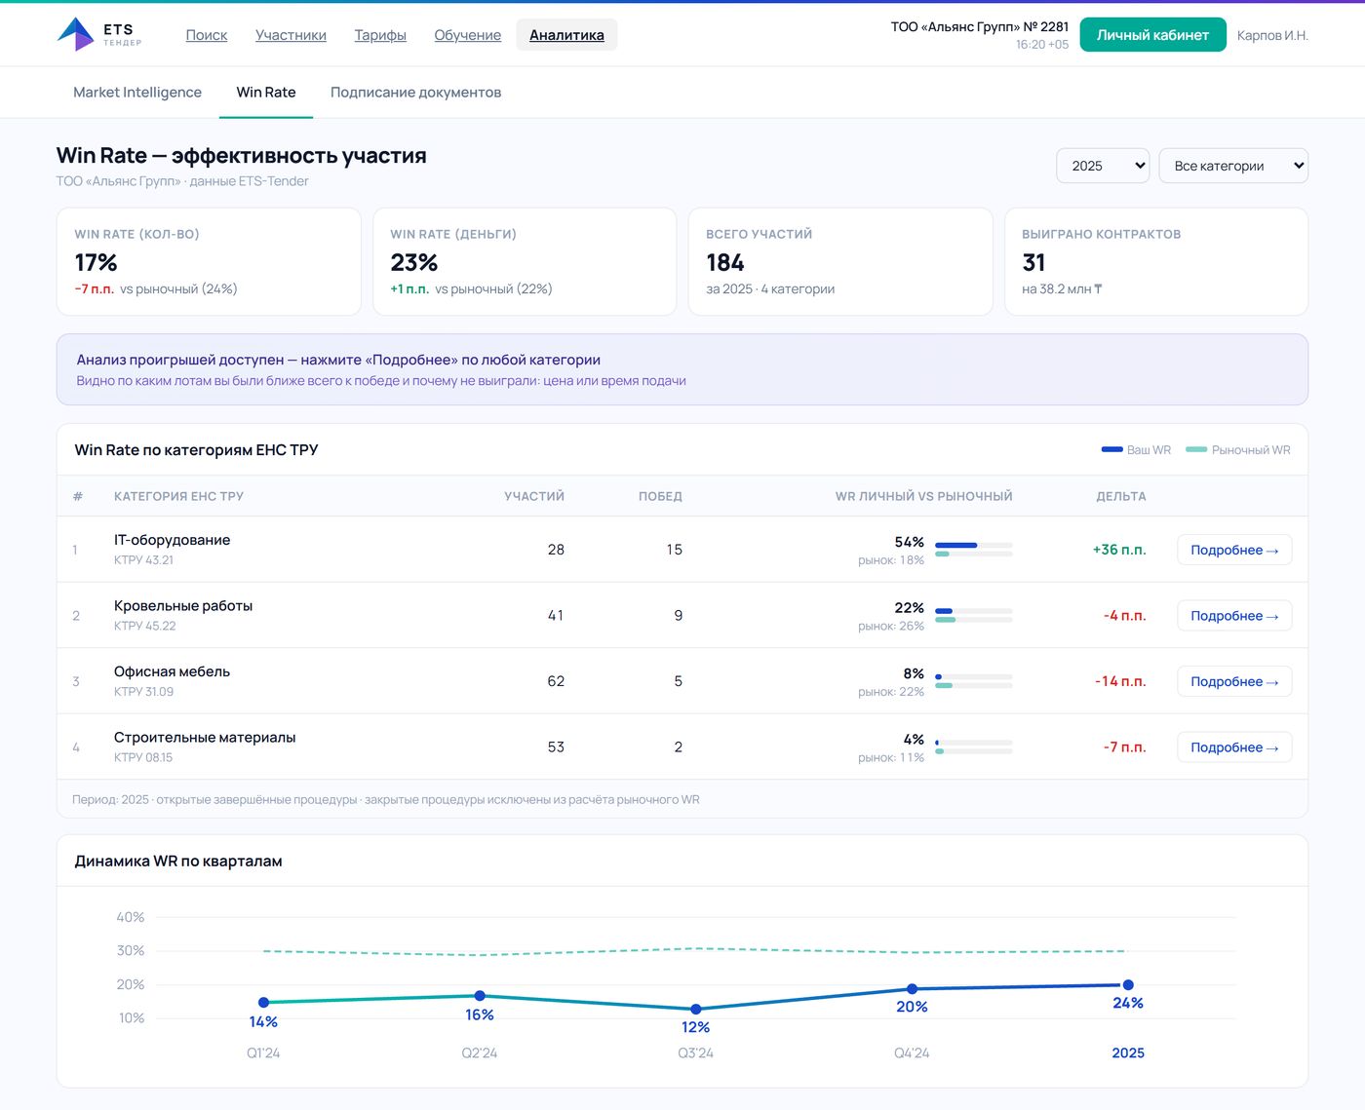Click the Win Rate (кол-во) 17% card
The height and width of the screenshot is (1110, 1365).
pos(209,261)
